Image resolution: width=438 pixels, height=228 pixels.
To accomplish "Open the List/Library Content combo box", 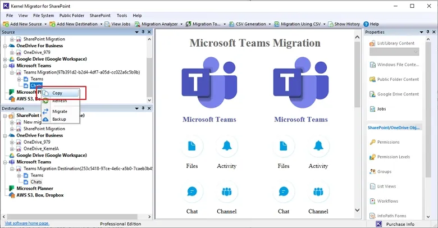I will click(394, 52).
